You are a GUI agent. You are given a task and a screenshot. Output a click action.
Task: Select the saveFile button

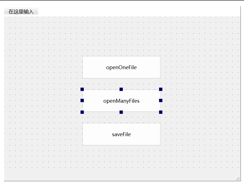pos(121,134)
